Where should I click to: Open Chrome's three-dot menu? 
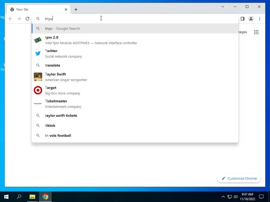tap(259, 19)
